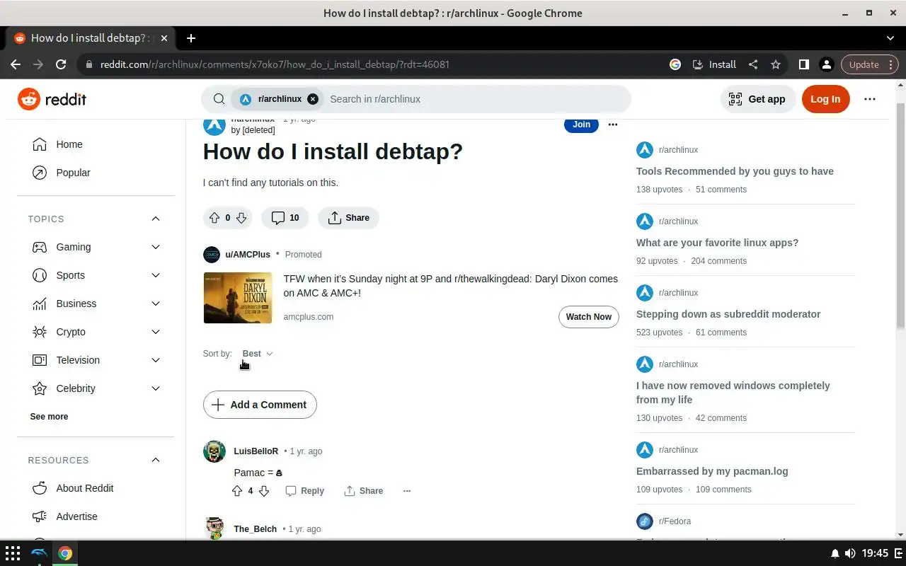Downvote the debtap post
This screenshot has width=906, height=566.
click(241, 218)
